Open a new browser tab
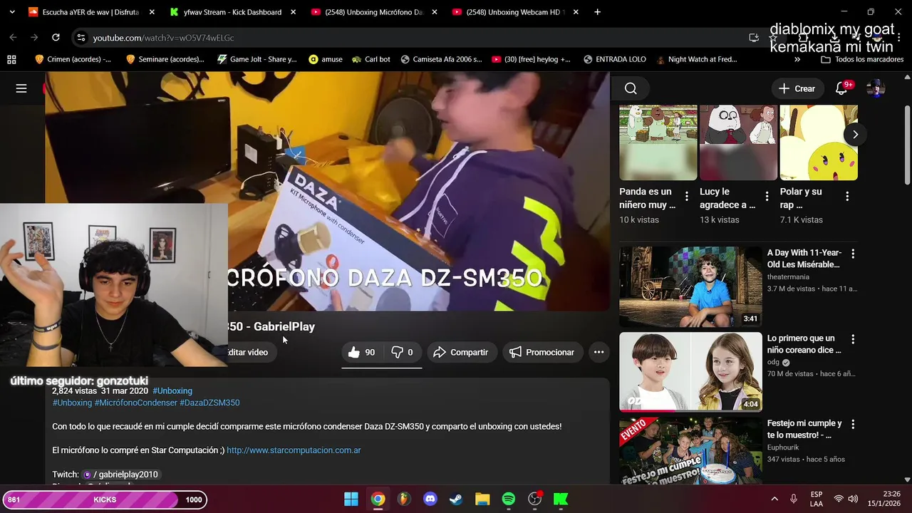Viewport: 912px width, 513px height. pyautogui.click(x=597, y=12)
